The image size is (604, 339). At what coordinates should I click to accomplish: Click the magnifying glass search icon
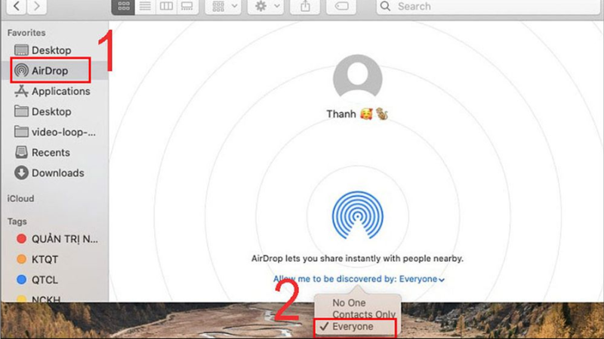[385, 6]
